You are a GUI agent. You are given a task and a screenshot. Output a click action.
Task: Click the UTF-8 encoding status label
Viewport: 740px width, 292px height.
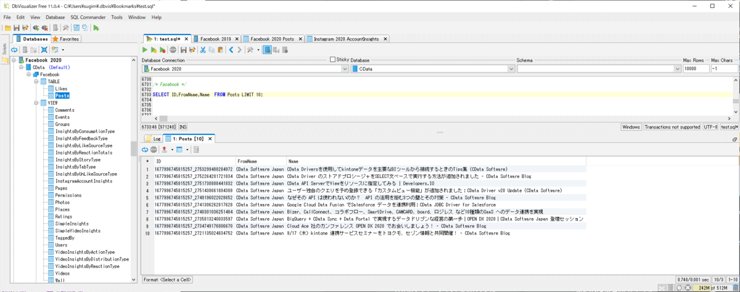point(710,127)
